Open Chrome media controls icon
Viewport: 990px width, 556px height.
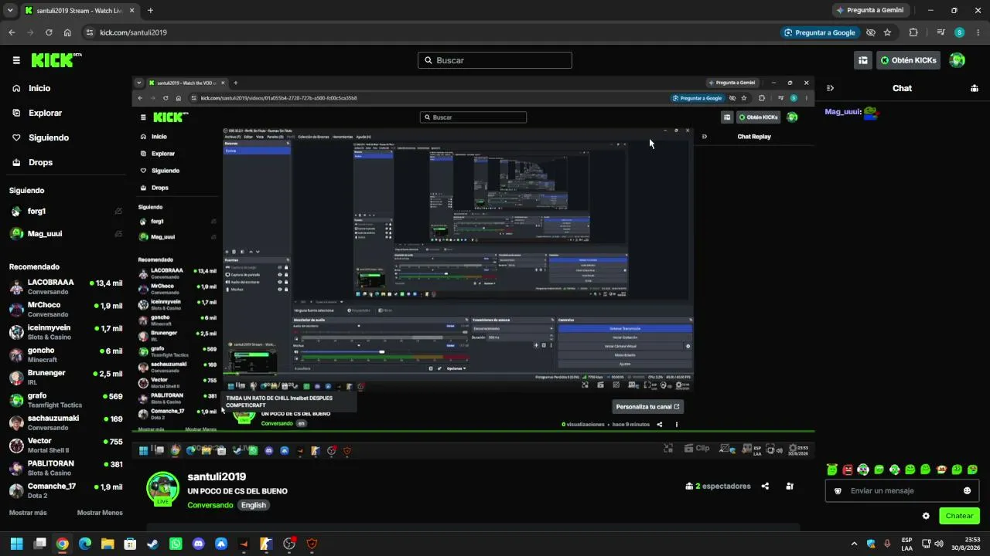[940, 32]
